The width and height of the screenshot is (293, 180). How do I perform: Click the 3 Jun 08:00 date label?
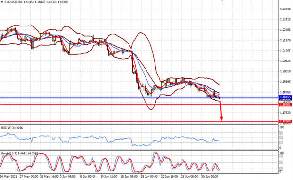68,176
